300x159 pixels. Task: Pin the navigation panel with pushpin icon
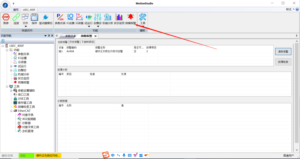click(x=49, y=36)
